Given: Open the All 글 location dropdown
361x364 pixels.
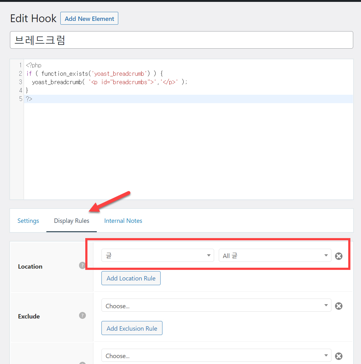Looking at the screenshot, I should pyautogui.click(x=275, y=255).
